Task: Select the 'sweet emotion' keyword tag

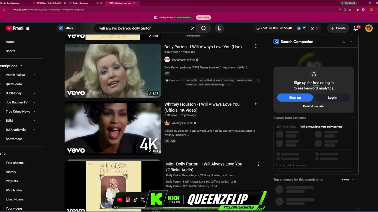Action: [244, 80]
